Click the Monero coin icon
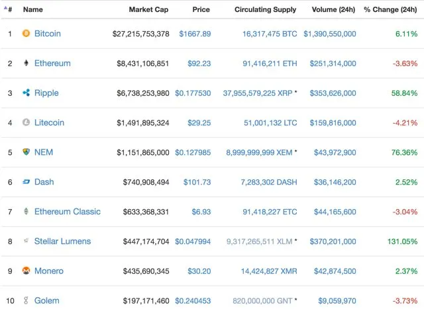The height and width of the screenshot is (315, 424). 26,271
